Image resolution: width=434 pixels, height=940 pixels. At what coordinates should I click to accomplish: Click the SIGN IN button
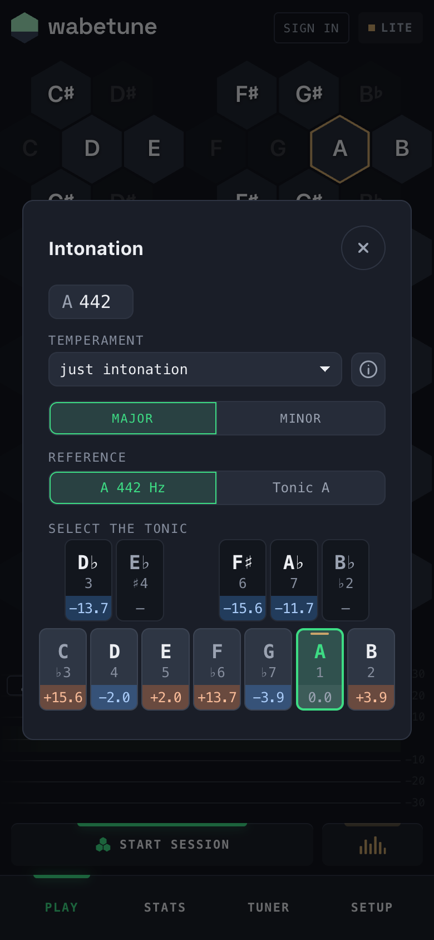(x=311, y=28)
